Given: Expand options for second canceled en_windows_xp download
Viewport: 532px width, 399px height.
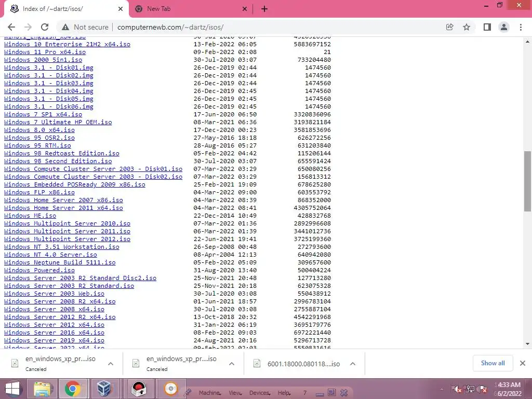Looking at the screenshot, I should point(232,364).
